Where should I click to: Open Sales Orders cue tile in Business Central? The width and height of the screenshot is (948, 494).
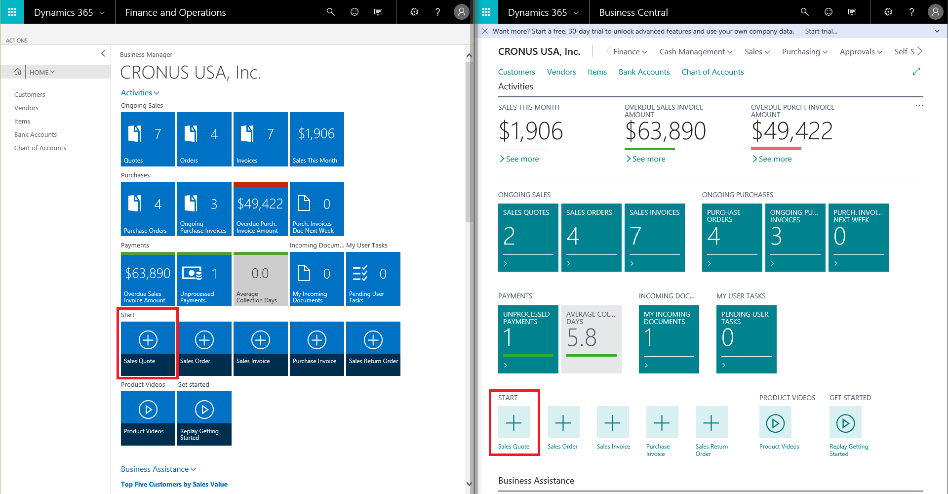[592, 238]
